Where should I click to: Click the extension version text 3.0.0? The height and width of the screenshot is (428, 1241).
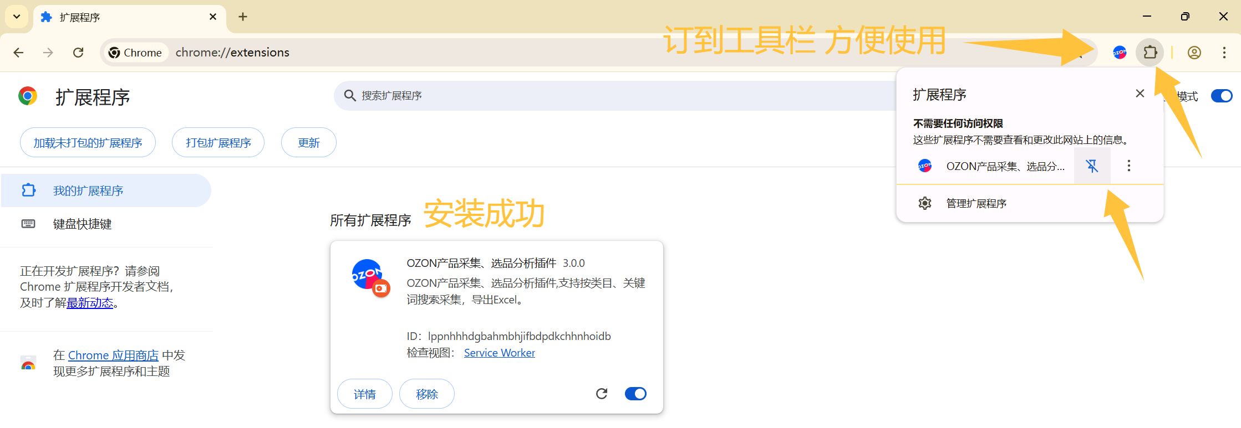(x=574, y=263)
